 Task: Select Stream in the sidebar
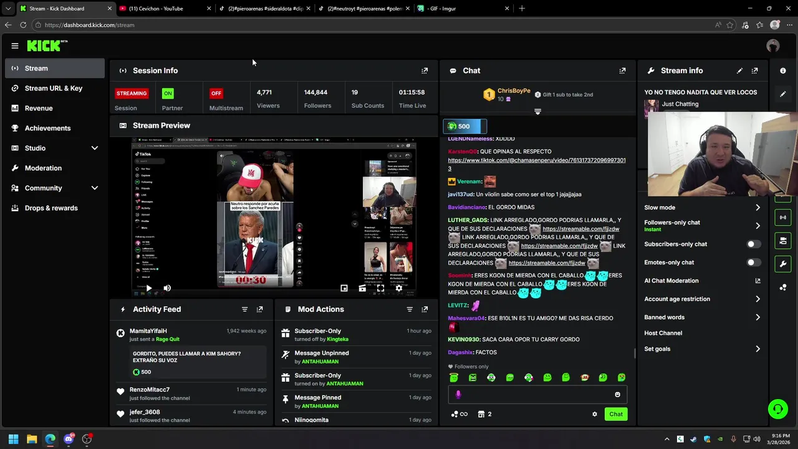pyautogui.click(x=55, y=68)
